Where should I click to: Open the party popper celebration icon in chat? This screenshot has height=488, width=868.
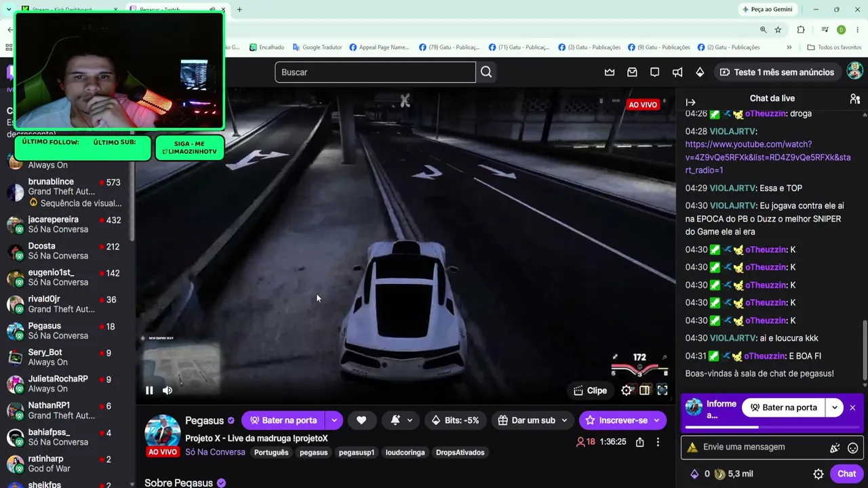pyautogui.click(x=835, y=448)
